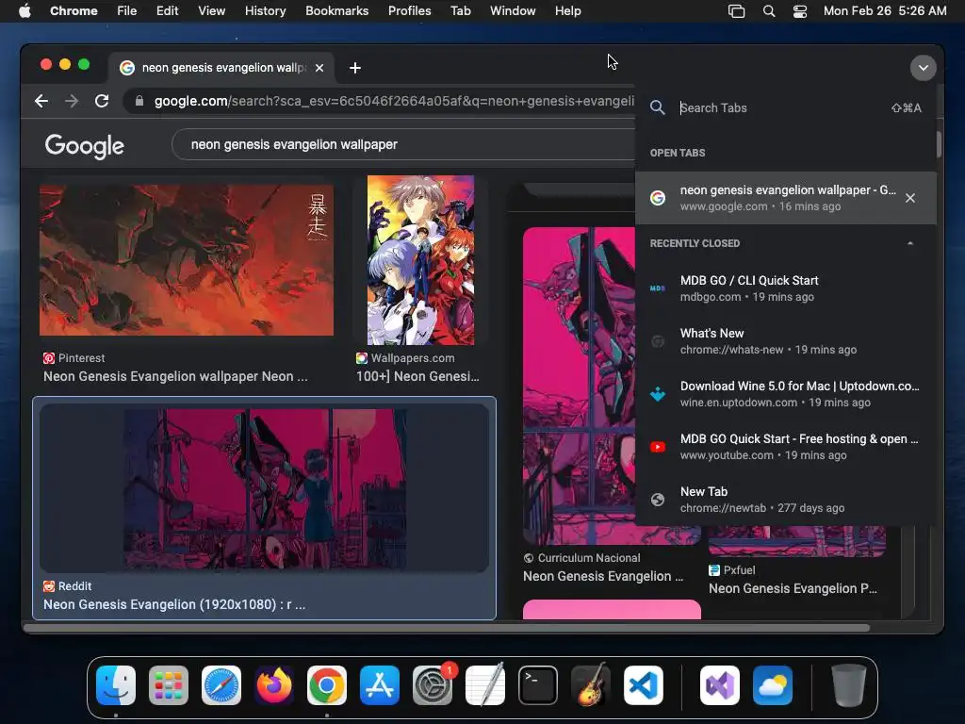965x724 pixels.
Task: Open Control Center in menu bar
Action: (799, 11)
